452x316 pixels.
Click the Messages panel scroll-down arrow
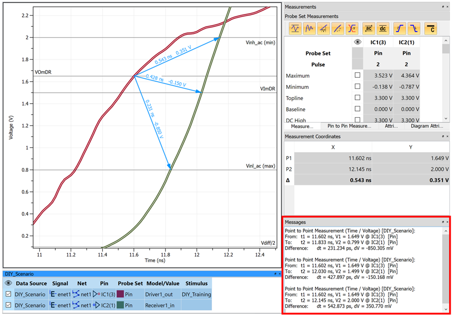pyautogui.click(x=446, y=309)
